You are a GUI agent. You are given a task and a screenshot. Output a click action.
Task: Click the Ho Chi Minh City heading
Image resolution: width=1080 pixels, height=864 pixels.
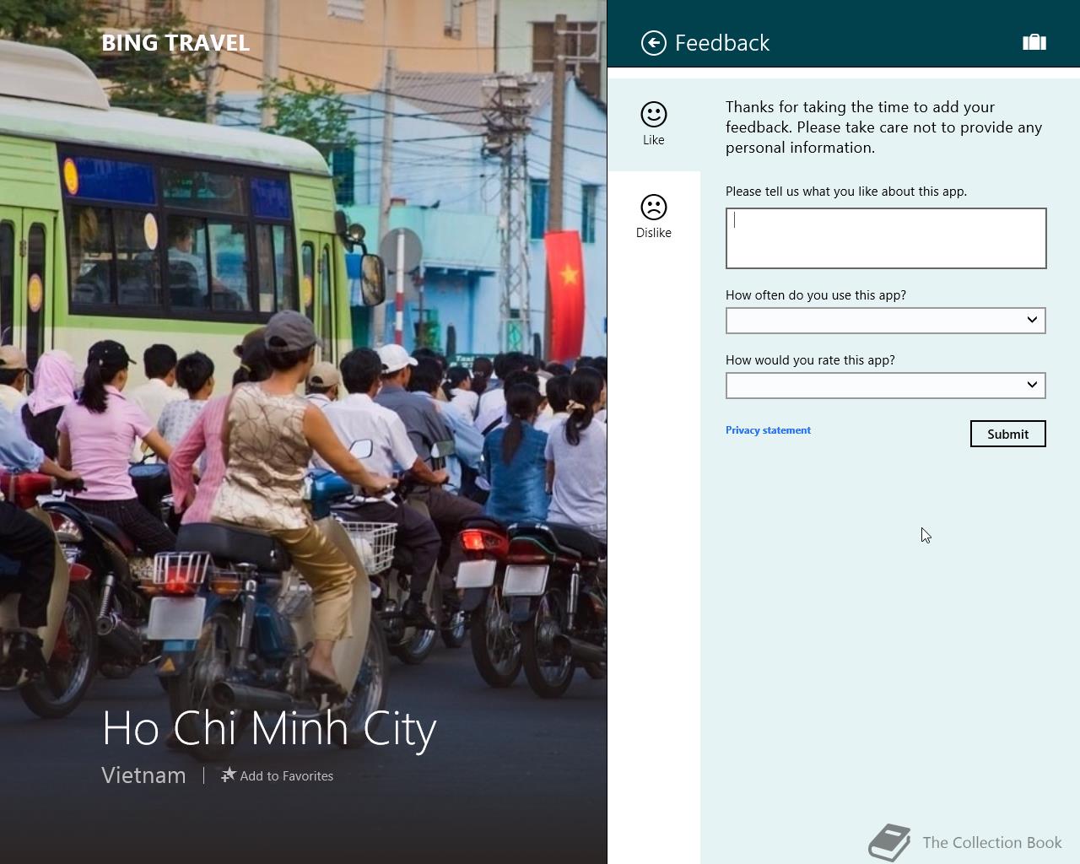tap(269, 729)
